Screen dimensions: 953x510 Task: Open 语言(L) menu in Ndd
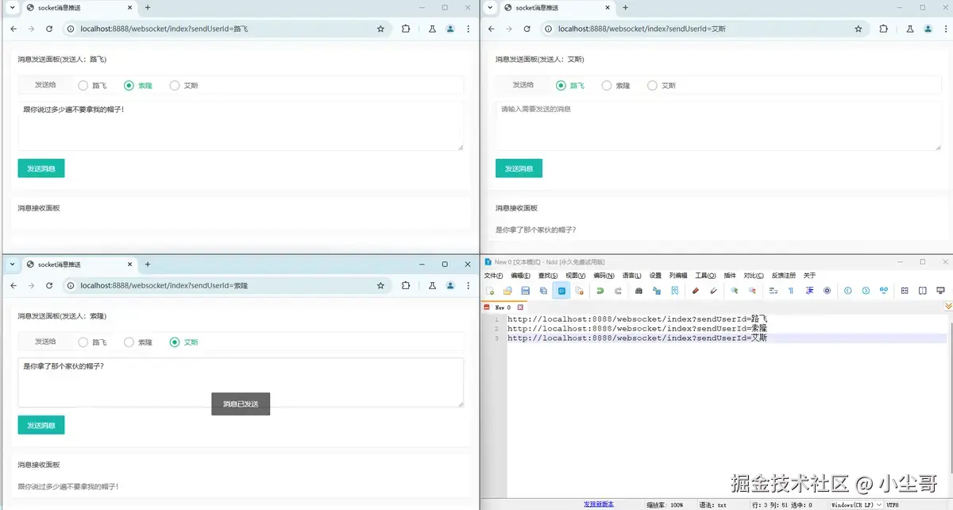631,276
